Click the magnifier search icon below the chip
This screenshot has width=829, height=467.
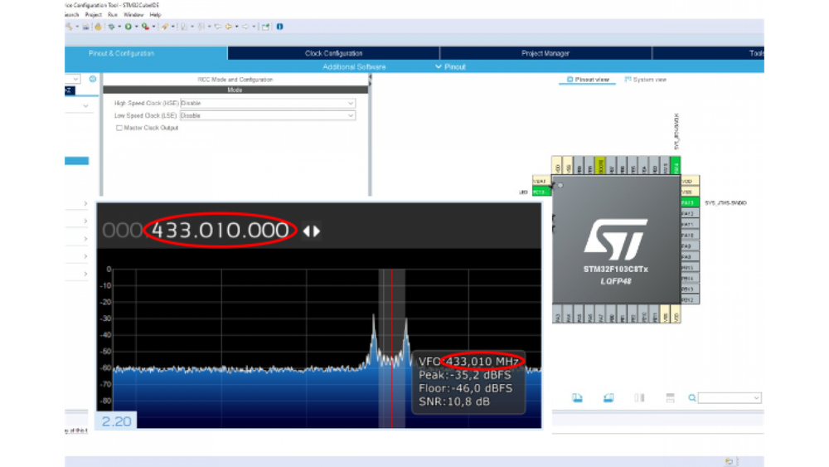click(x=692, y=398)
